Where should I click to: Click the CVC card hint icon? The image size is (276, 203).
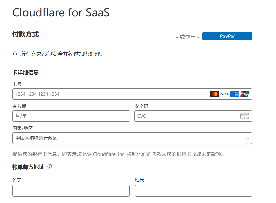click(245, 116)
